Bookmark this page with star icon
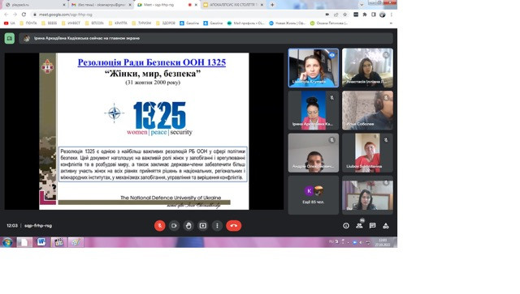This screenshot has height=294, width=520. 344,15
